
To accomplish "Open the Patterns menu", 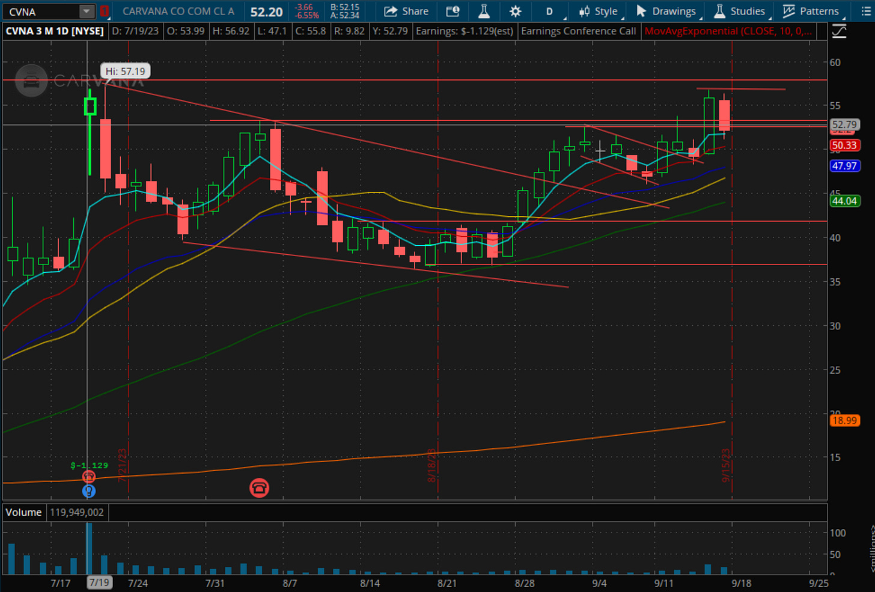I will click(x=811, y=11).
